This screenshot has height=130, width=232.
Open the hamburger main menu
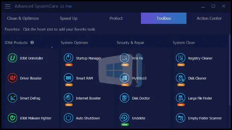coord(8,6)
